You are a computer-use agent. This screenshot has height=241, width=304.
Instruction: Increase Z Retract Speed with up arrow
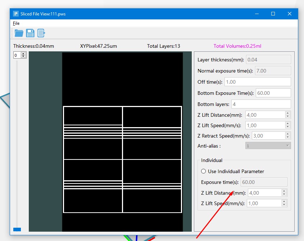coord(287,134)
